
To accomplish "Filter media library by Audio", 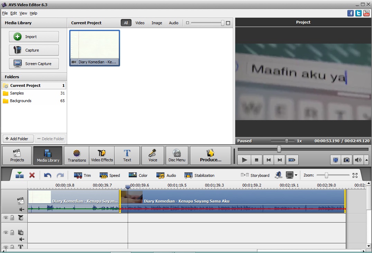I will [x=174, y=23].
